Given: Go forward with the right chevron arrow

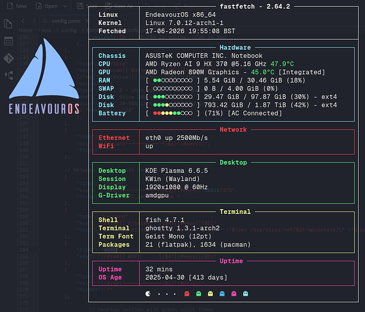Looking at the screenshot, I should tap(34, 21).
